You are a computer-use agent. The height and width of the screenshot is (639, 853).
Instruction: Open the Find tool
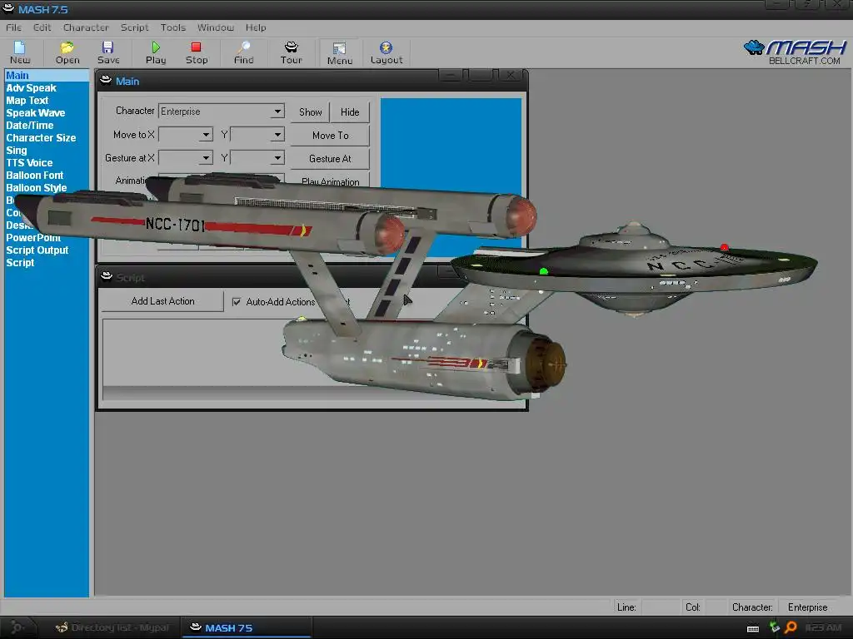pyautogui.click(x=244, y=52)
